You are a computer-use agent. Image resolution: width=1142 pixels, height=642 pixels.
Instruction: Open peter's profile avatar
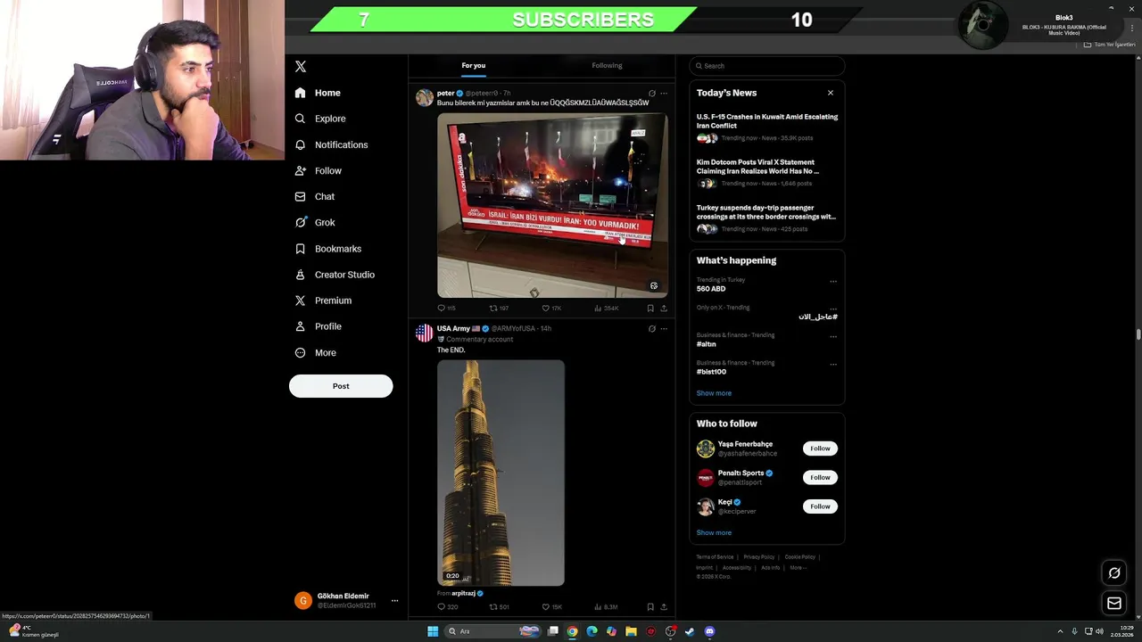425,97
